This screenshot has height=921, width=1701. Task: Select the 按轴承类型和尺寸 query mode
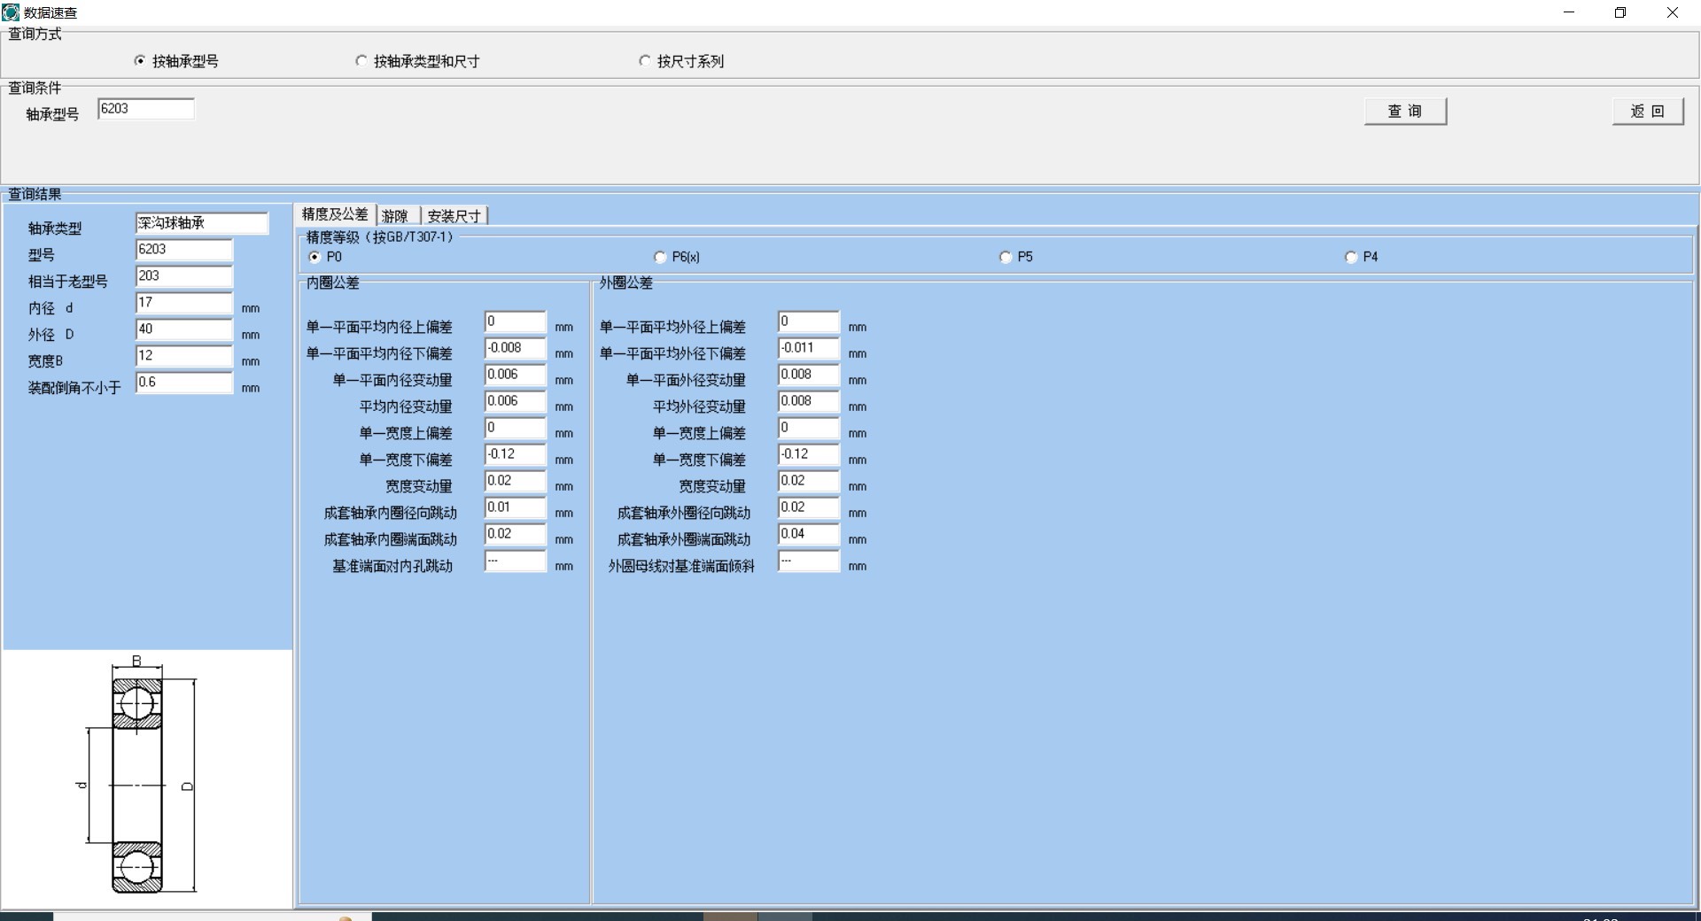tap(361, 61)
